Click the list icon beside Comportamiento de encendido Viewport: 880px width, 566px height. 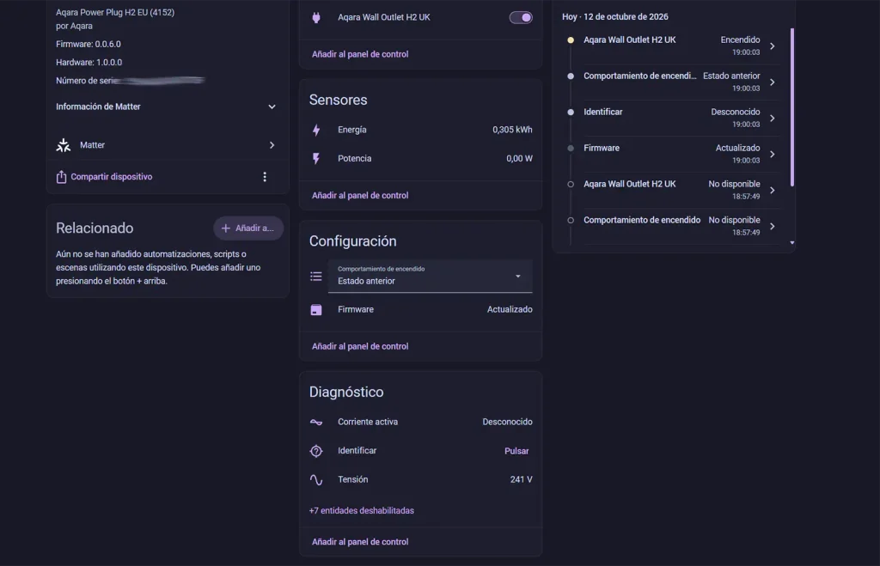tap(316, 276)
